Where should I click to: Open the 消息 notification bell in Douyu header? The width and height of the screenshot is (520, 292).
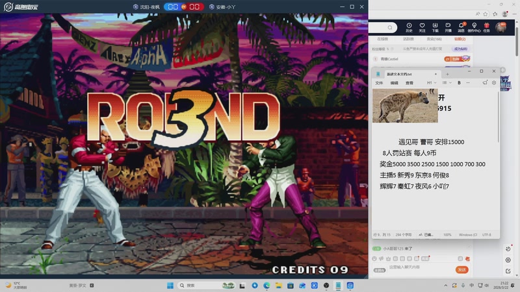[x=461, y=27]
